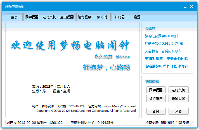Click the 公告栏 panel heading
This screenshot has width=199, height=130.
[x=150, y=29]
